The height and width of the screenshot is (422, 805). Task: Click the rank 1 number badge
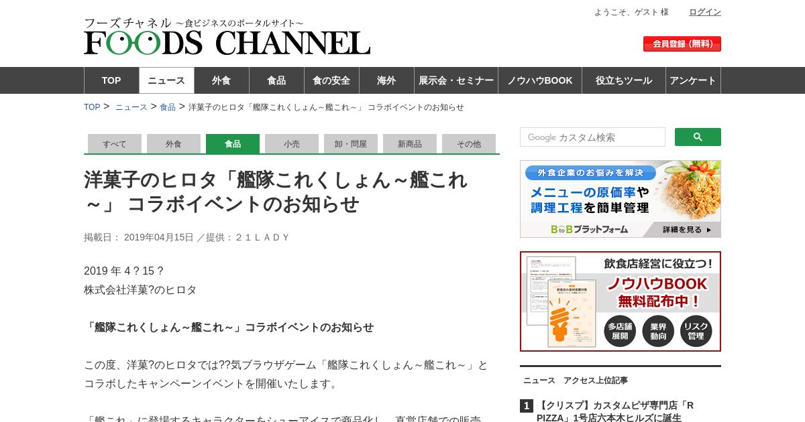point(527,406)
